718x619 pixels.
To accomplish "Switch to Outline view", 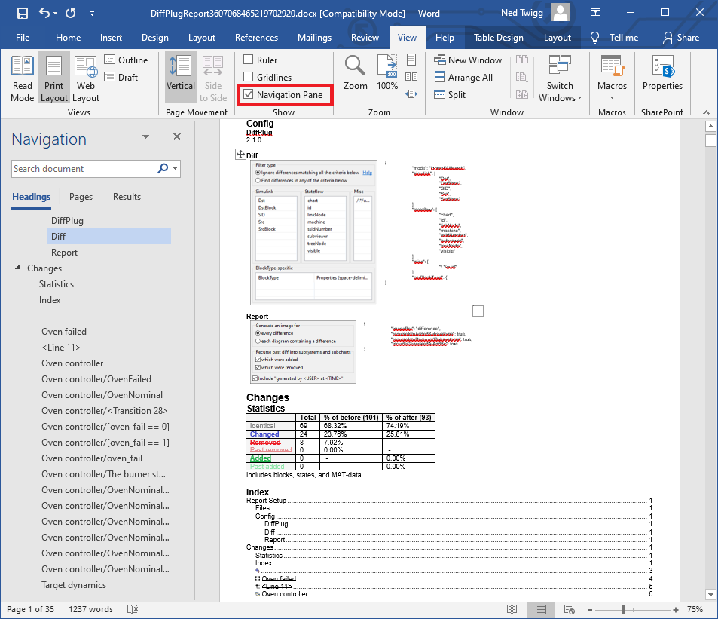I will click(x=127, y=60).
